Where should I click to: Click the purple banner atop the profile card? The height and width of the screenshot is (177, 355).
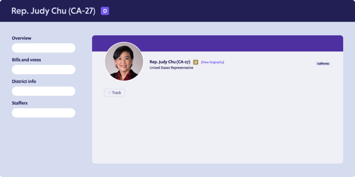coord(237,42)
